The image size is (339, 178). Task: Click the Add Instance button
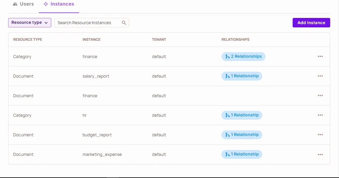pyautogui.click(x=311, y=22)
